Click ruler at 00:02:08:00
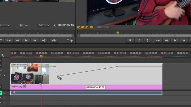The image size is (191, 107). [135, 53]
